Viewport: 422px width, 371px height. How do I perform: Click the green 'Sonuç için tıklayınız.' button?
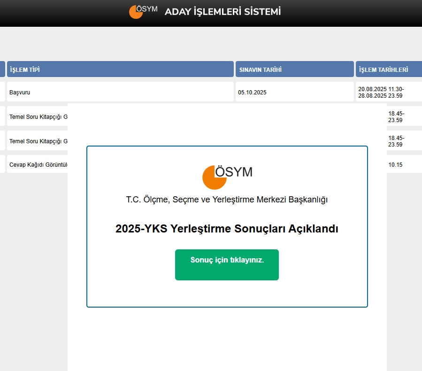tap(227, 265)
